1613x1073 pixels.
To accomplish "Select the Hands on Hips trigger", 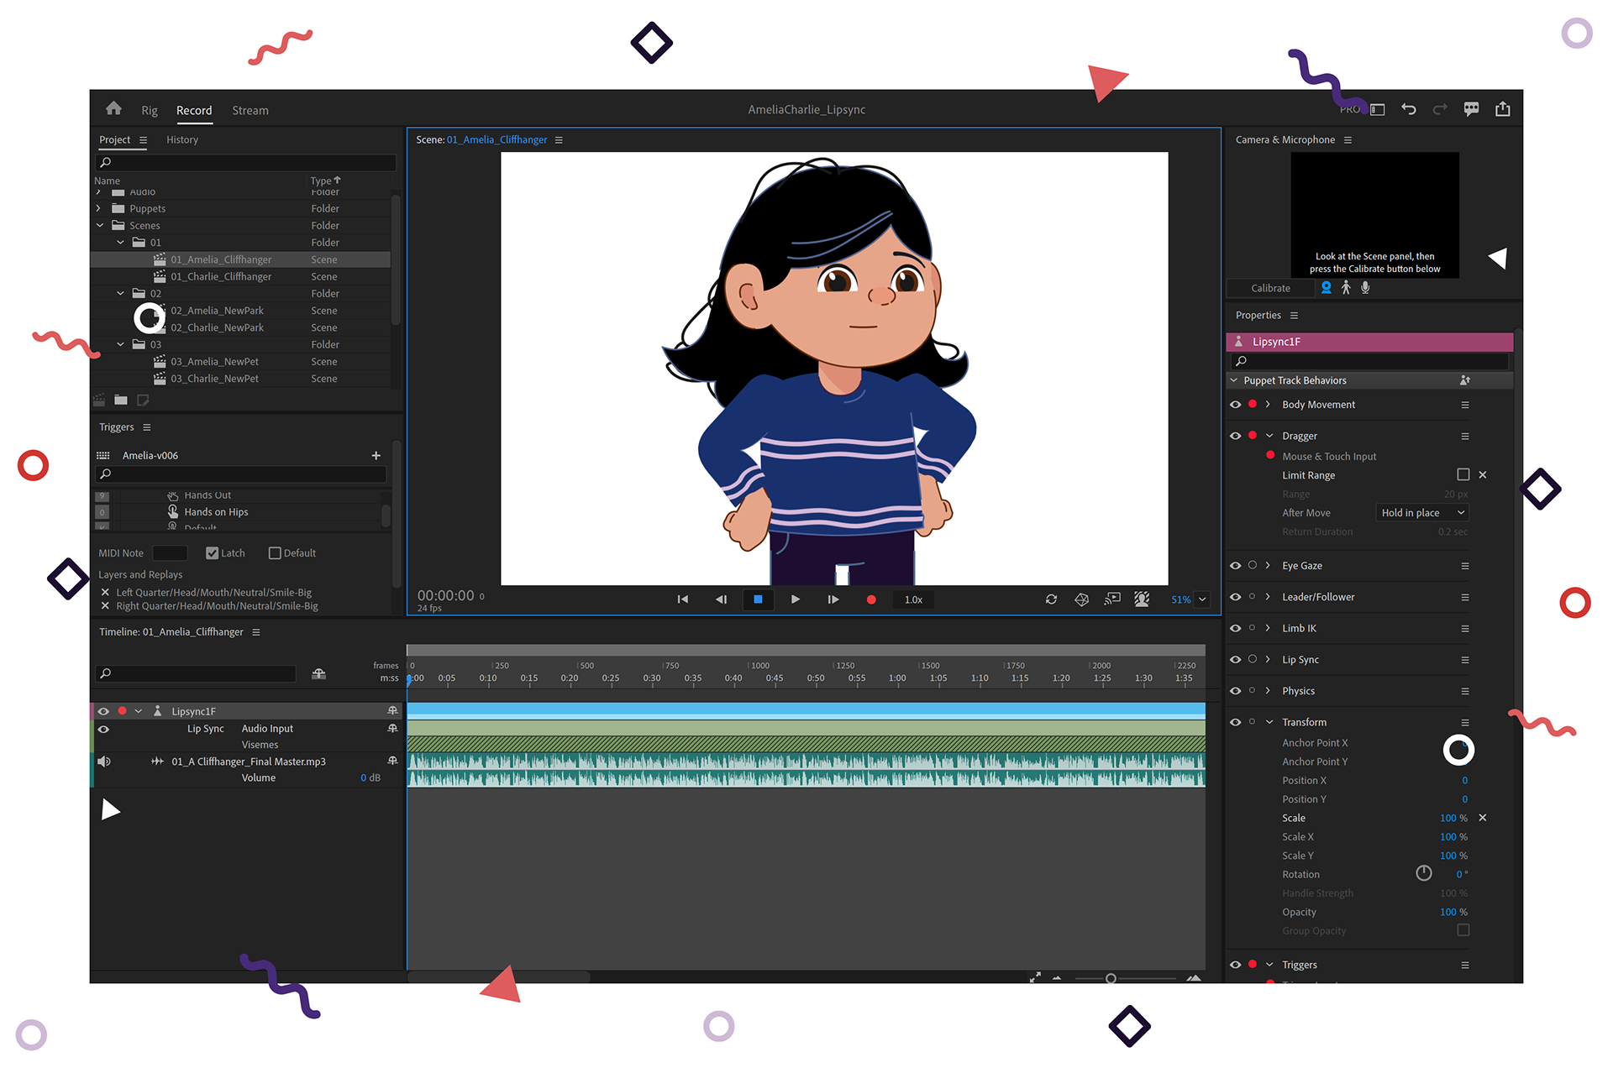I will 216,512.
